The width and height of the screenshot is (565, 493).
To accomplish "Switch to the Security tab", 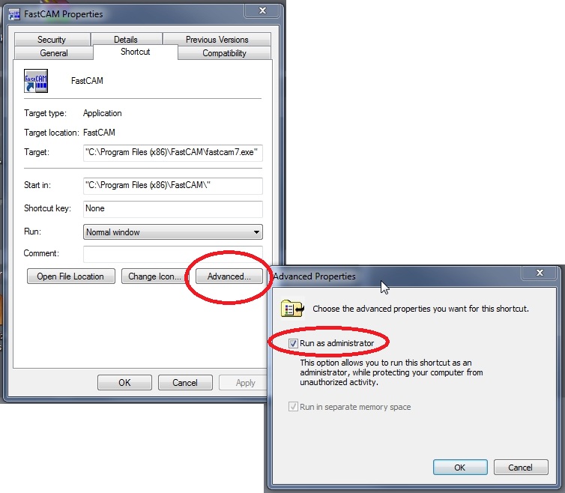I will pos(52,39).
